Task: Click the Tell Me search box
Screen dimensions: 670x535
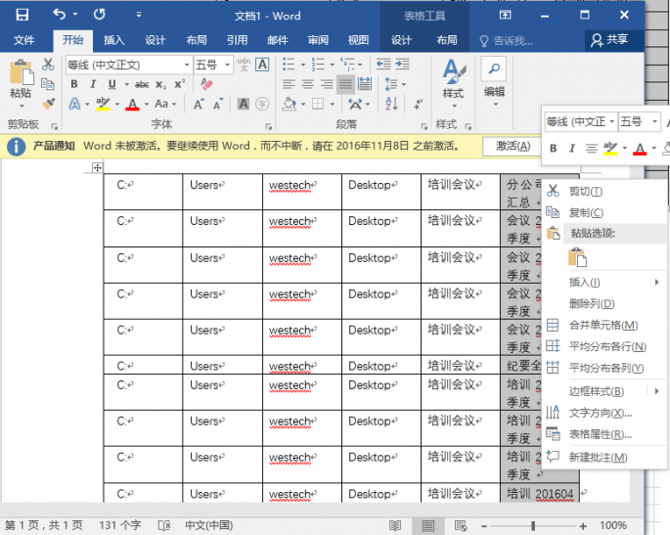Action: tap(507, 41)
